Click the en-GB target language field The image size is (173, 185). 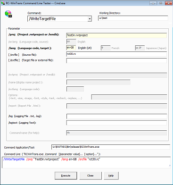tap(71, 48)
